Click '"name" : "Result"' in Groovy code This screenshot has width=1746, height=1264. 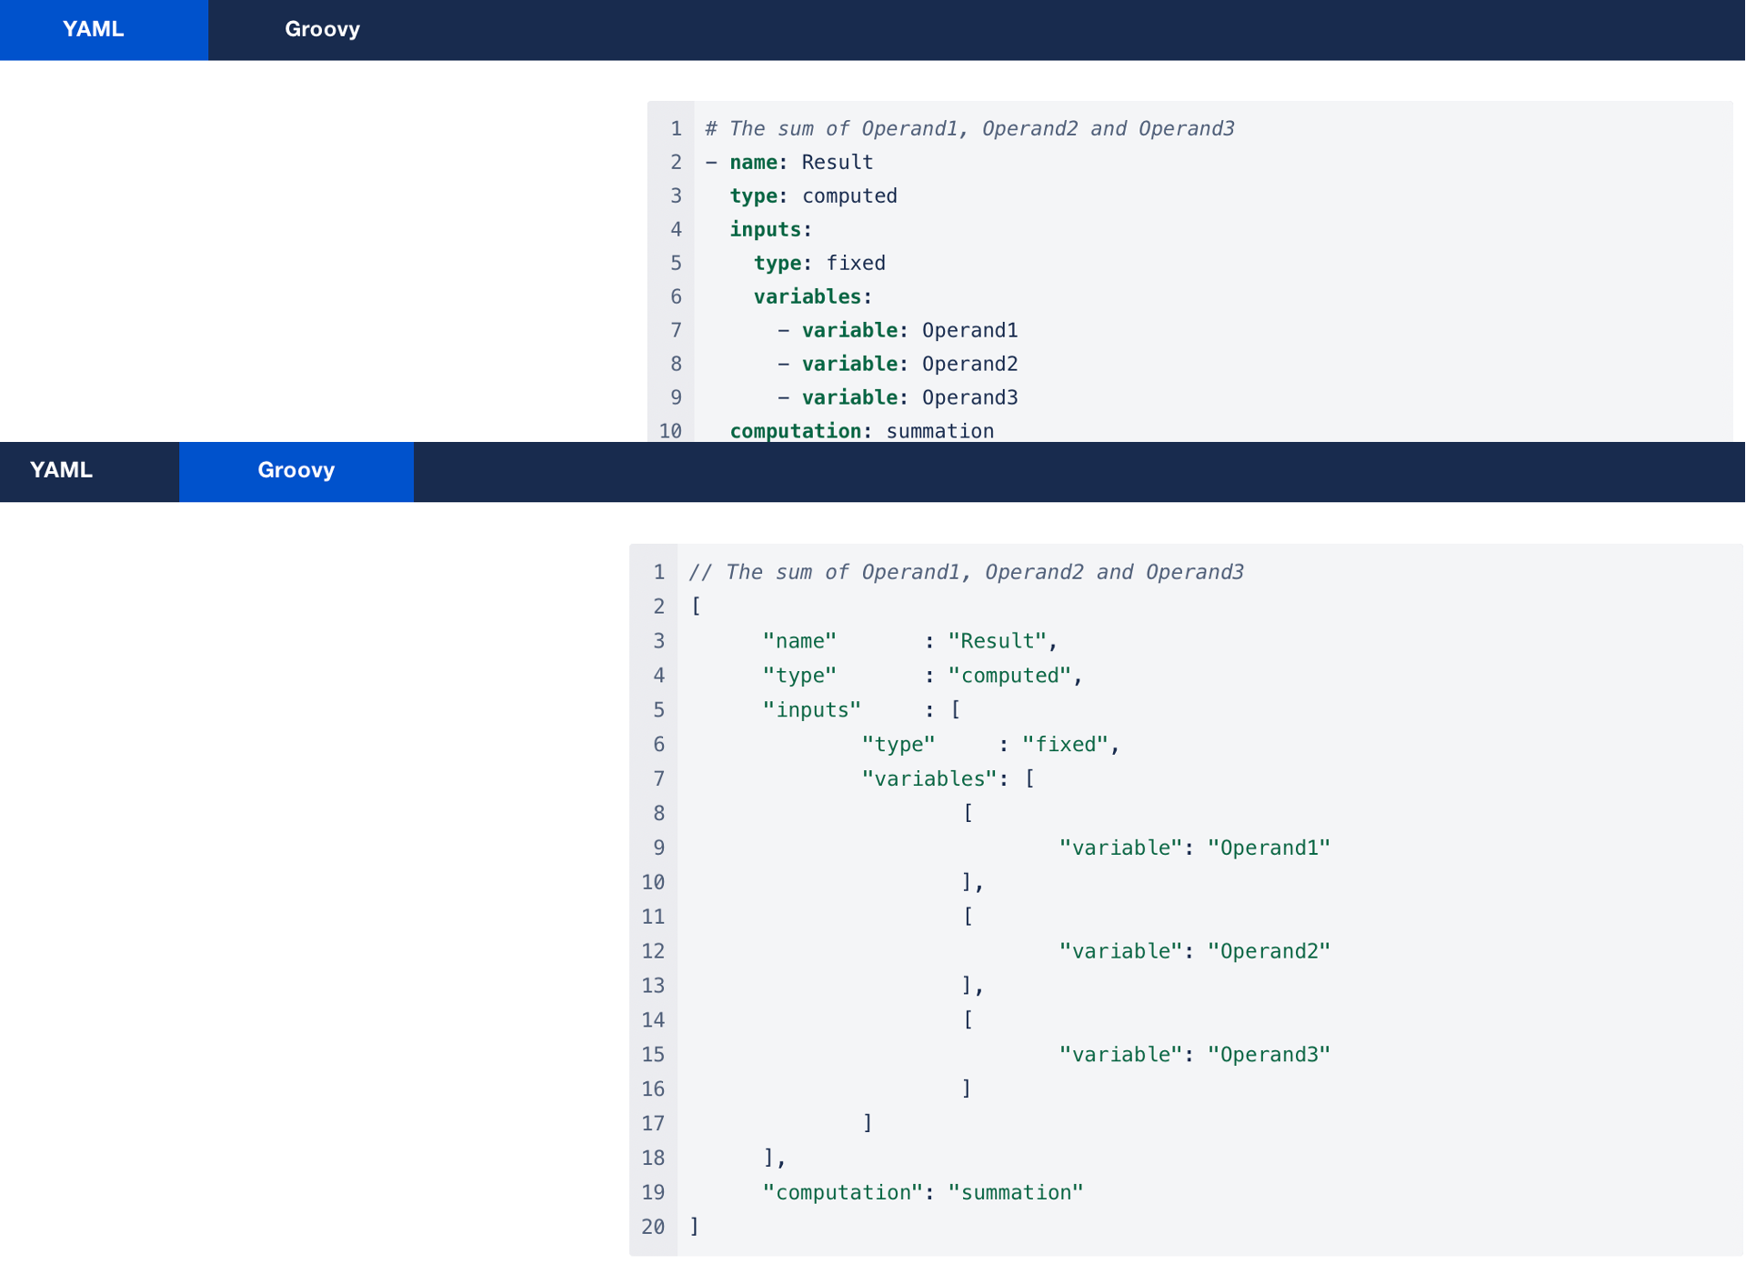909,641
